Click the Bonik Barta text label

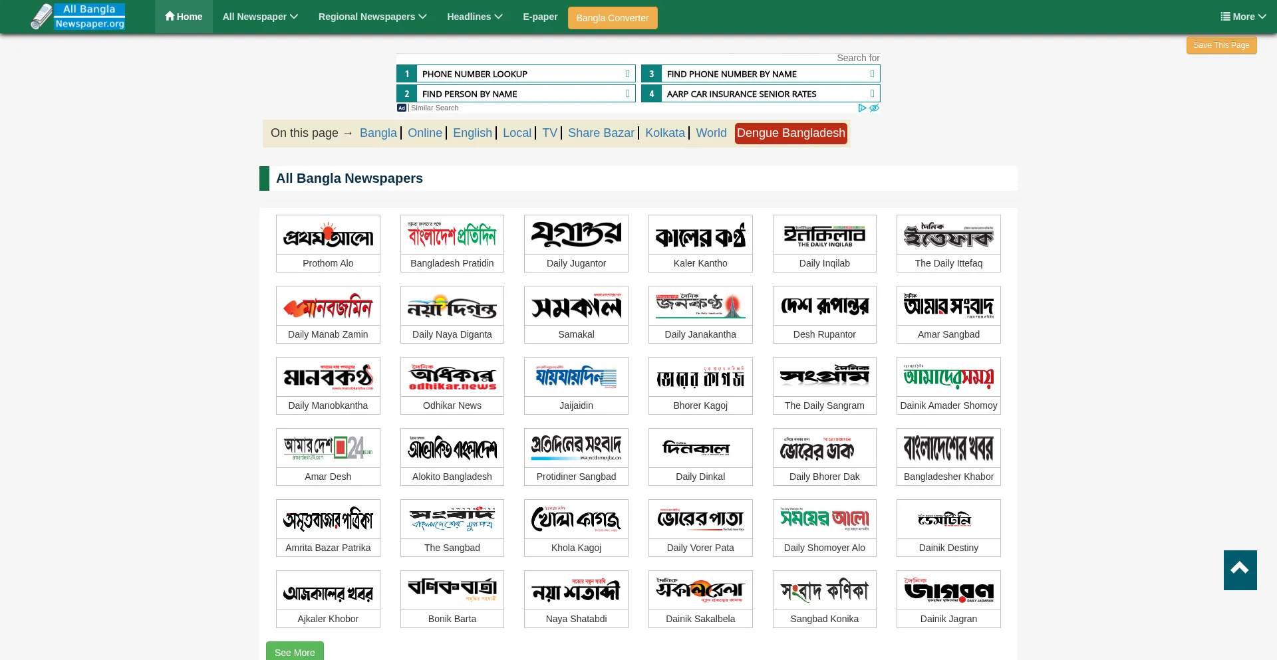pos(452,619)
